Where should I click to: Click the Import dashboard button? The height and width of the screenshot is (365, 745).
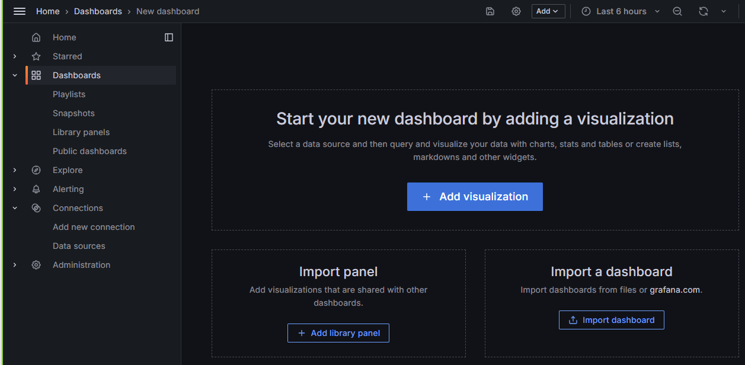point(611,320)
